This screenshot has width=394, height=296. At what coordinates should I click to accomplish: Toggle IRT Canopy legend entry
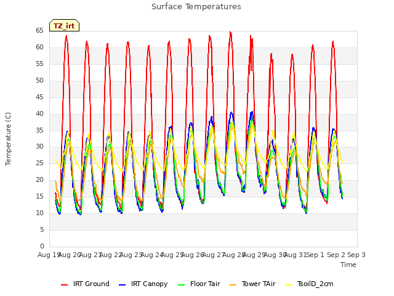click(143, 284)
